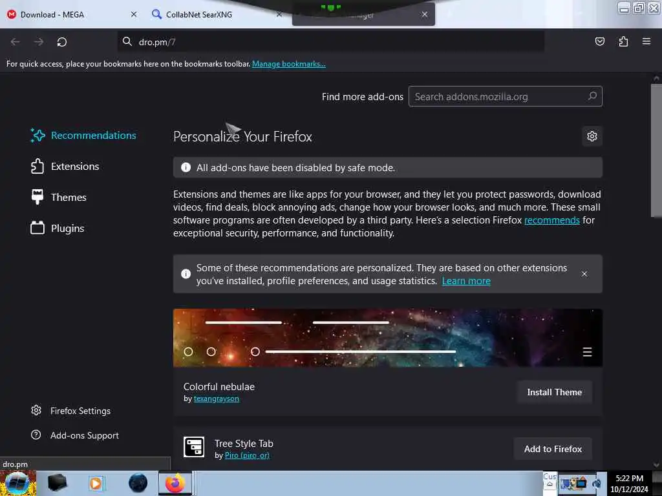
Task: Open the black box app in taskbar
Action: [x=57, y=483]
